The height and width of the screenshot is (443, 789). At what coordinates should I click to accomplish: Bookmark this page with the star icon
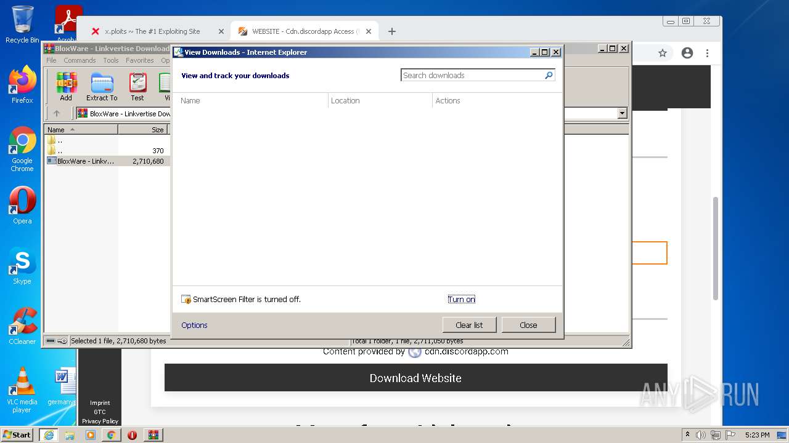(x=663, y=54)
